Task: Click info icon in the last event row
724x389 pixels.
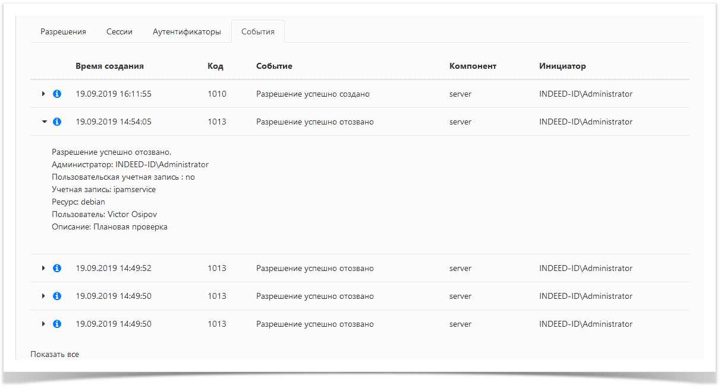Action: [57, 324]
